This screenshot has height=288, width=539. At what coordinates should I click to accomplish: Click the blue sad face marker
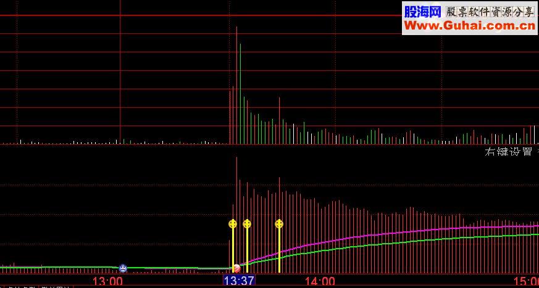(123, 268)
